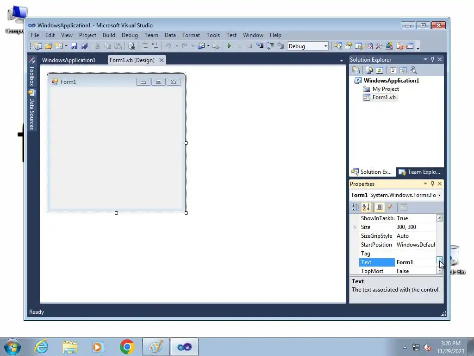Click the Properties Window toolbar icon
Screen dimensions: 474x356
click(x=348, y=46)
